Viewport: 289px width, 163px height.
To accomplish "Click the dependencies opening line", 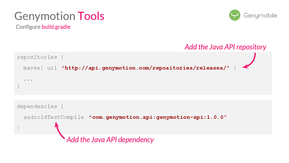I will (40, 106).
